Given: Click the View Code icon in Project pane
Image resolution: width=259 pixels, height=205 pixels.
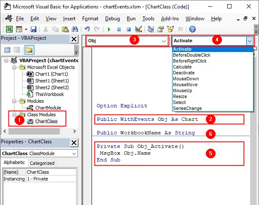Looking at the screenshot, I should coord(7,50).
